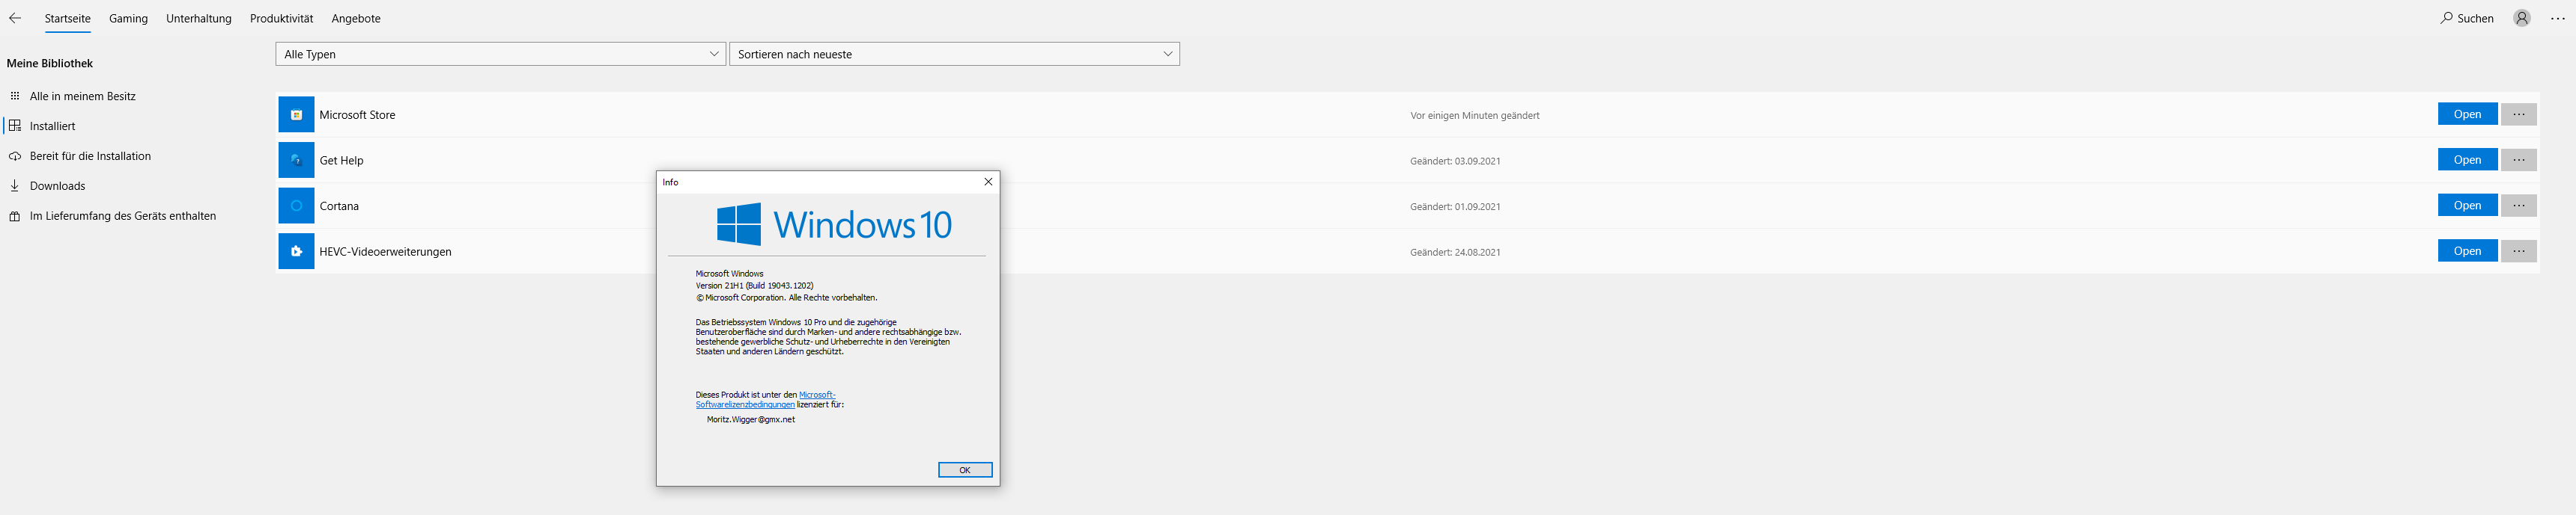
Task: Expand the Sortieren nach neueste dropdown
Action: point(954,54)
